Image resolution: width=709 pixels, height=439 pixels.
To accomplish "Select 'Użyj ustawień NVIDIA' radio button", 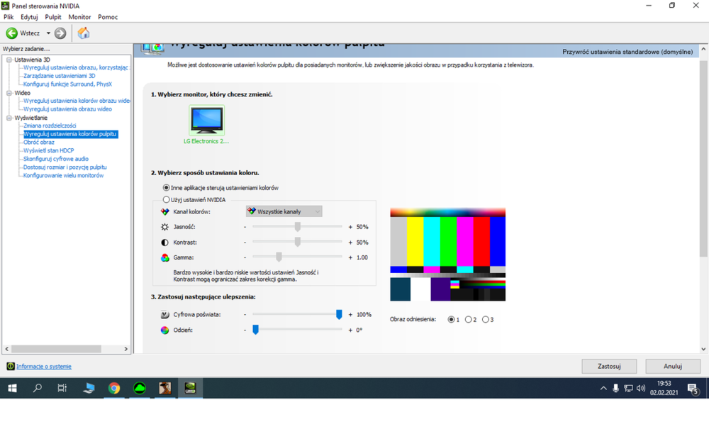I will point(167,199).
